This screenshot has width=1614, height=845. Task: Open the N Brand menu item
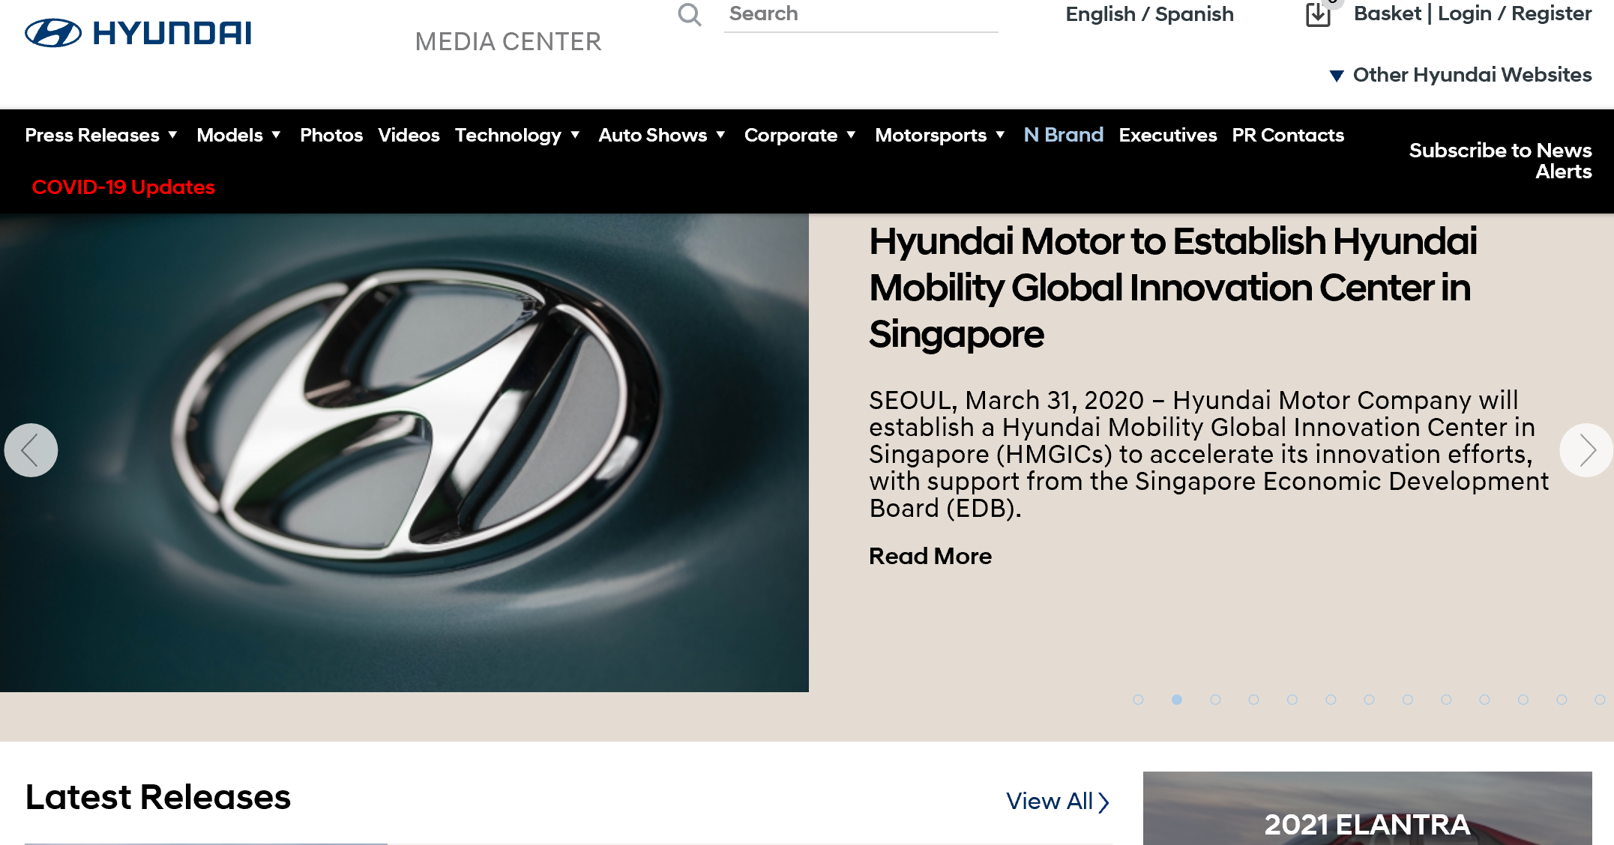click(x=1063, y=135)
